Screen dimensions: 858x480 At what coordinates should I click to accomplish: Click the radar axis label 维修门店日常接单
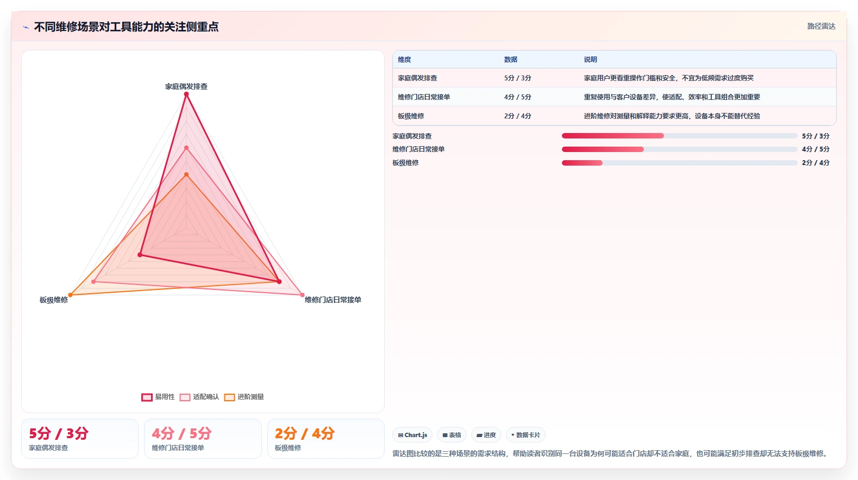coord(333,300)
